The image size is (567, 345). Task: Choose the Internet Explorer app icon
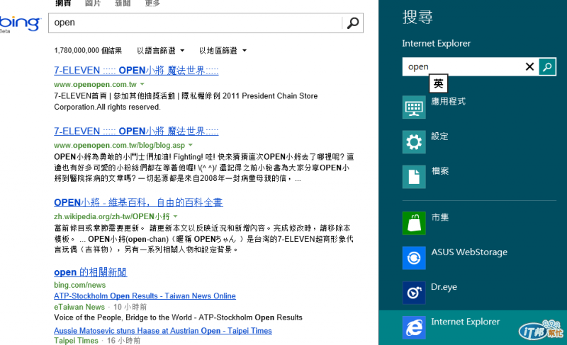tap(414, 327)
